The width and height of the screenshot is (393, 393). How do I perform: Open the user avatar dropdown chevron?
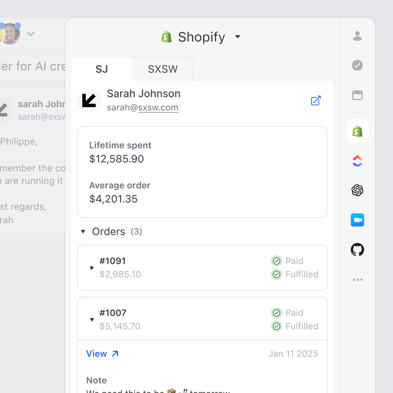pyautogui.click(x=31, y=34)
